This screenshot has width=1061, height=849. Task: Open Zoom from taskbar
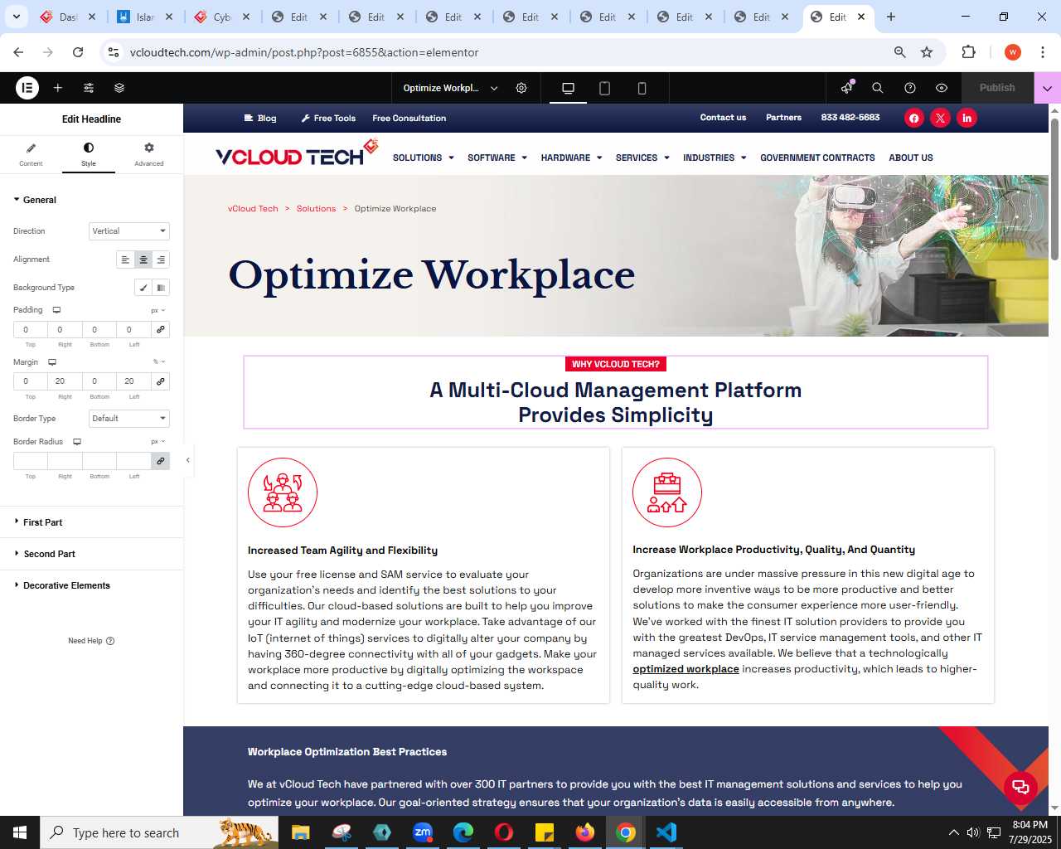pos(423,832)
